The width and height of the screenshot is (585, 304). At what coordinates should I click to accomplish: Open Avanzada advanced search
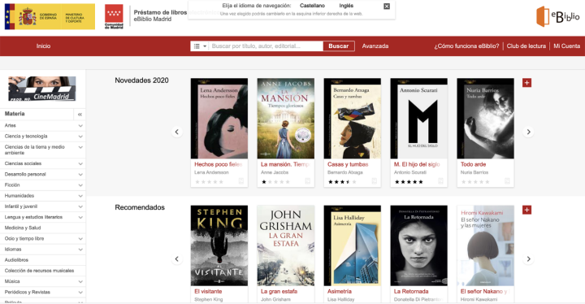coord(375,46)
